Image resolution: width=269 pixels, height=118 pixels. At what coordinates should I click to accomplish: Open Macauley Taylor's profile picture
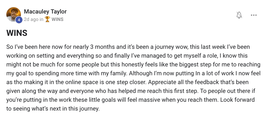(x=13, y=14)
